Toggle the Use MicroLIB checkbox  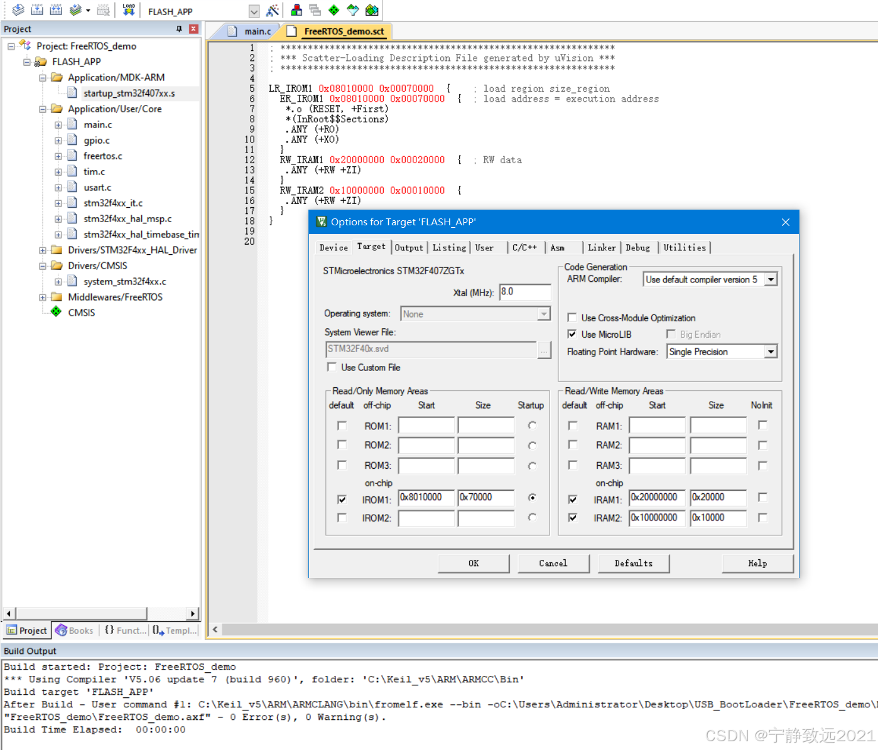(x=572, y=334)
